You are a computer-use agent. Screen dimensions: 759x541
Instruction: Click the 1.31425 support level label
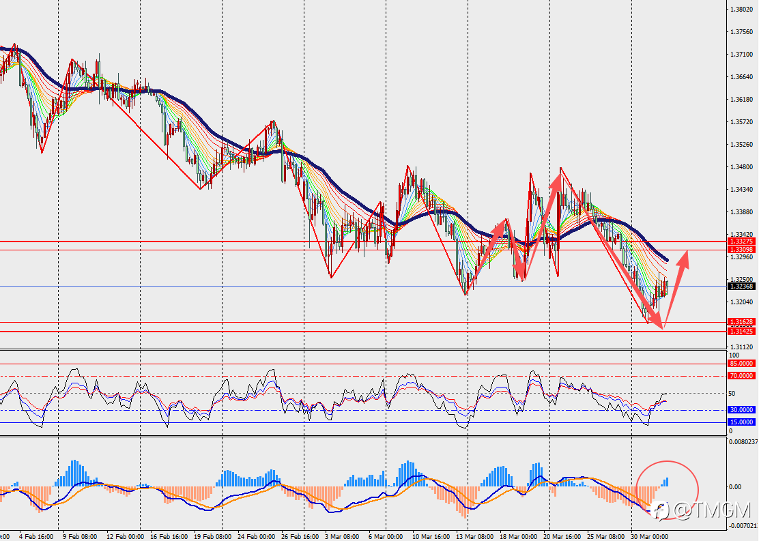tap(741, 331)
